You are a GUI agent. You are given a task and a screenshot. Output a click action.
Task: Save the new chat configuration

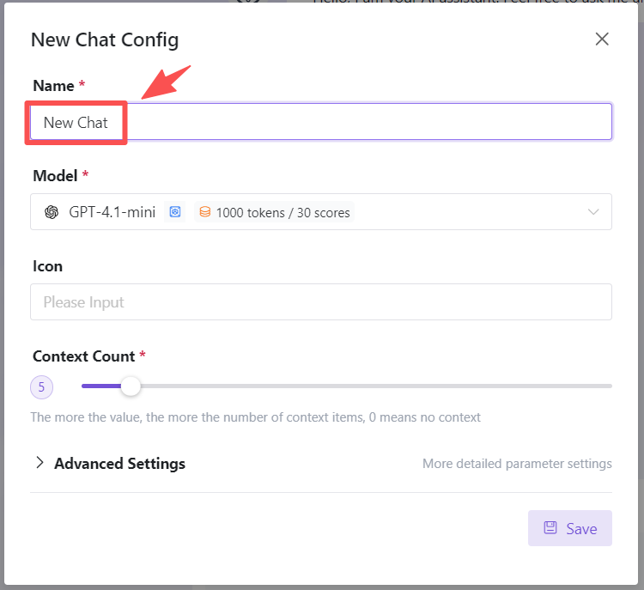[570, 528]
